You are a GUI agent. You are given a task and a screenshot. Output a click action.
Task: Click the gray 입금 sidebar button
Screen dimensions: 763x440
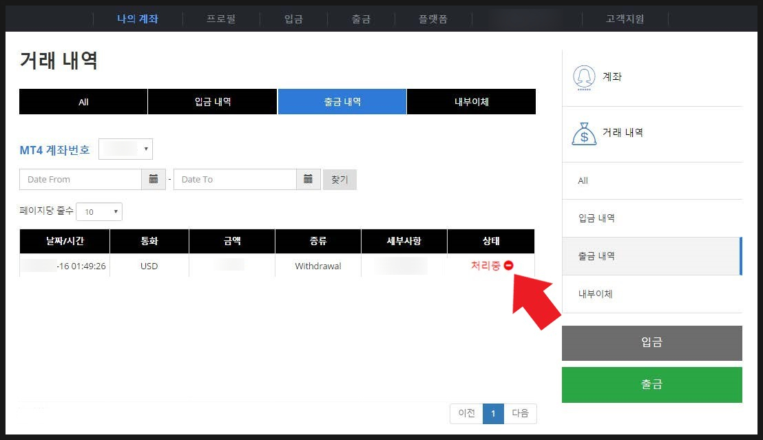click(651, 343)
